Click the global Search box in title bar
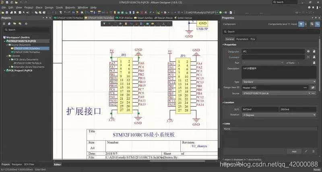322x172 pixels. (285, 2)
